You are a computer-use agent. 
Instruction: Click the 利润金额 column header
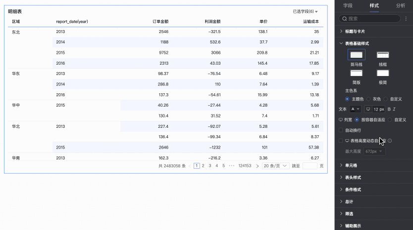pos(212,22)
